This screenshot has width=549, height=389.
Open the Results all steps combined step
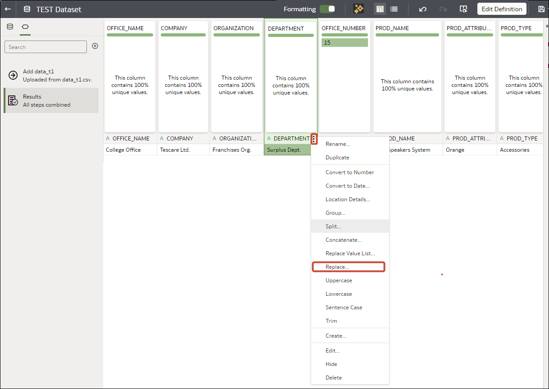51,100
